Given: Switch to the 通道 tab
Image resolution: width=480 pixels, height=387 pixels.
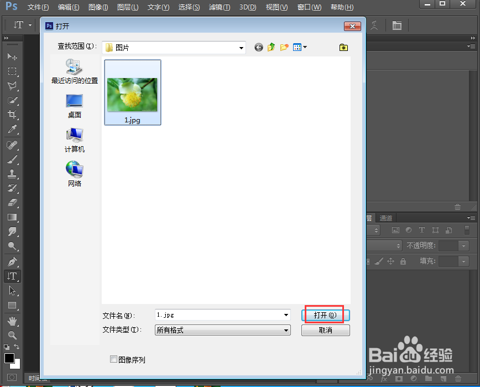Looking at the screenshot, I should point(386,218).
